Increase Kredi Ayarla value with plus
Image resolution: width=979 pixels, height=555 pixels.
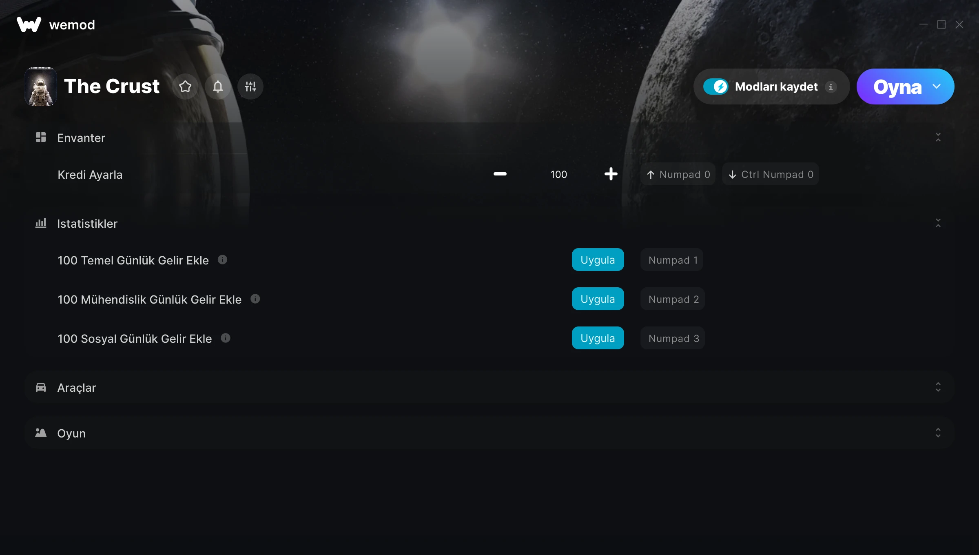[611, 174]
